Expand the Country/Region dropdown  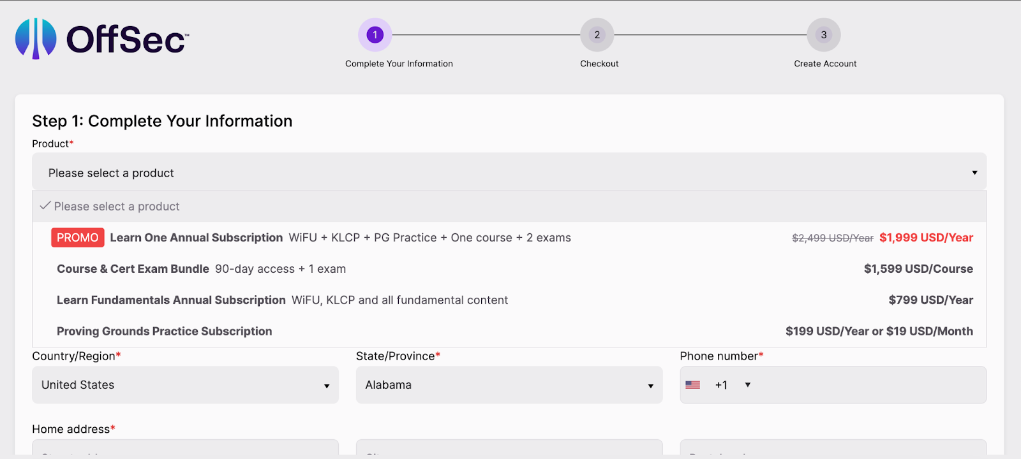pos(326,386)
